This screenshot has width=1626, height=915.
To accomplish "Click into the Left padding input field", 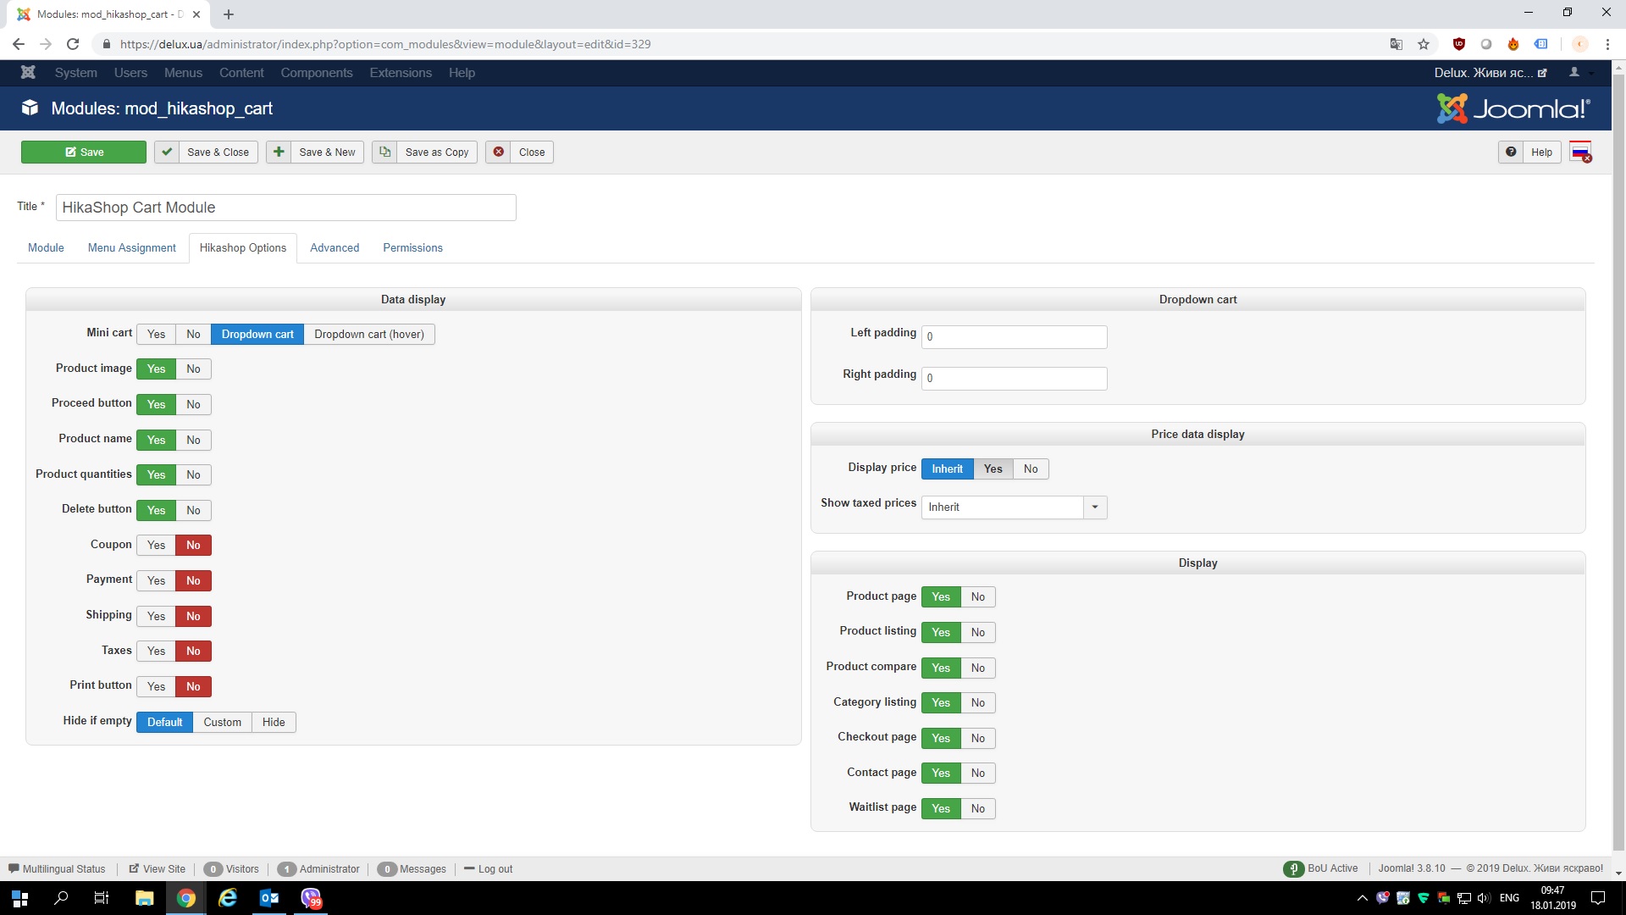I will tap(1014, 337).
